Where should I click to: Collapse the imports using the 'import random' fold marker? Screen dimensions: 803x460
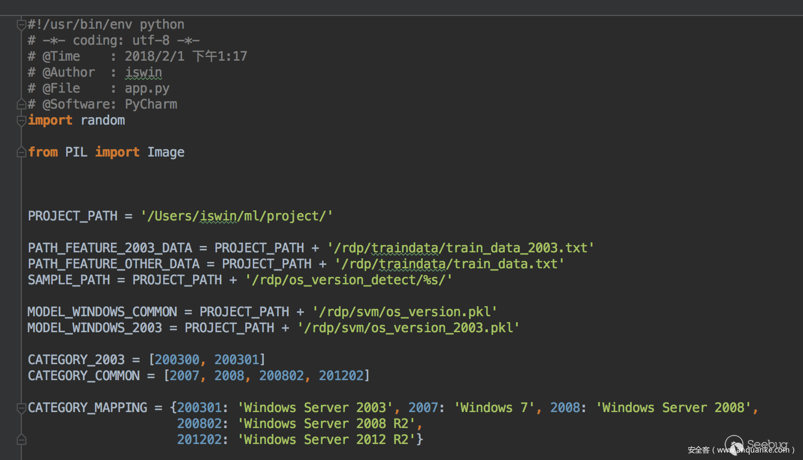pyautogui.click(x=21, y=120)
